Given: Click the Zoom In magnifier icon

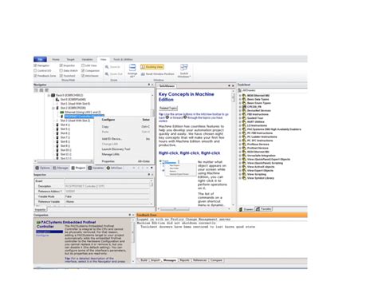Looking at the screenshot, I should coord(107,67).
